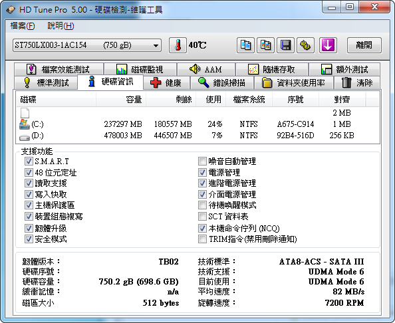Screen dimensions: 395x323
Task: Open the 資料夾使用率 tab
Action: [294, 82]
